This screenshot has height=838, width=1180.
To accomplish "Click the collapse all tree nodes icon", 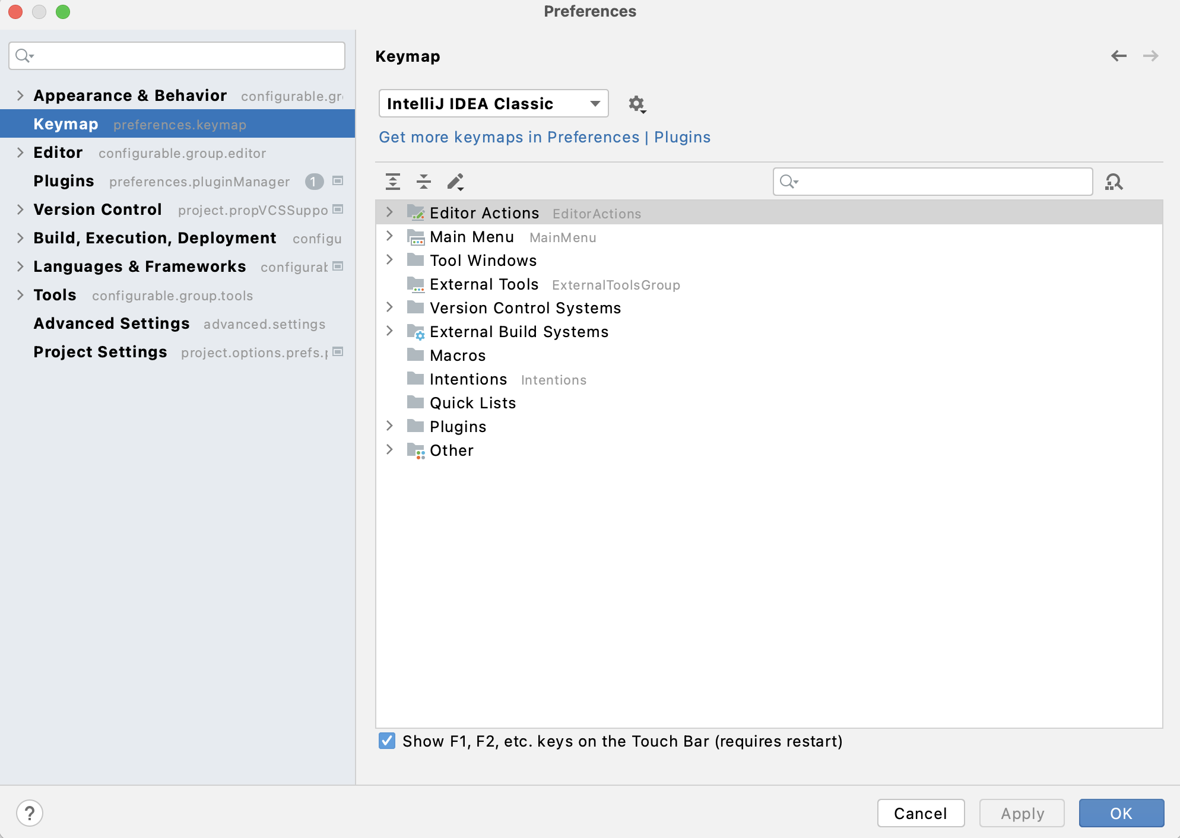I will [x=424, y=182].
